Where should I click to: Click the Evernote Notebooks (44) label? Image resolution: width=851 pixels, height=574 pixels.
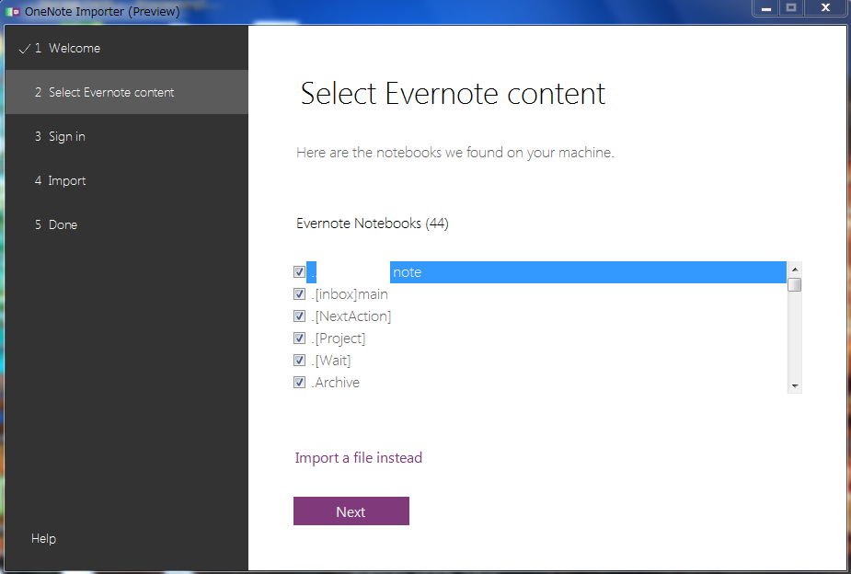coord(373,223)
